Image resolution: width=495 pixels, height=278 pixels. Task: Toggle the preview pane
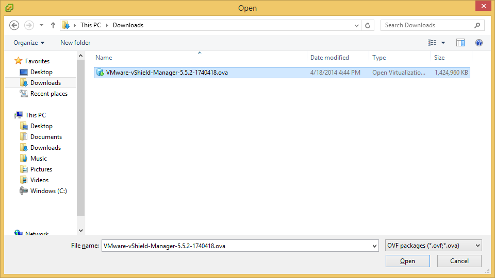(x=460, y=43)
